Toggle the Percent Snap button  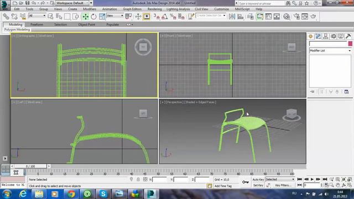[173, 16]
